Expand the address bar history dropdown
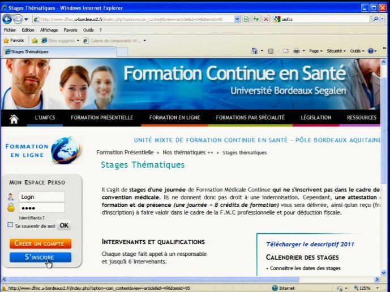 (237, 19)
